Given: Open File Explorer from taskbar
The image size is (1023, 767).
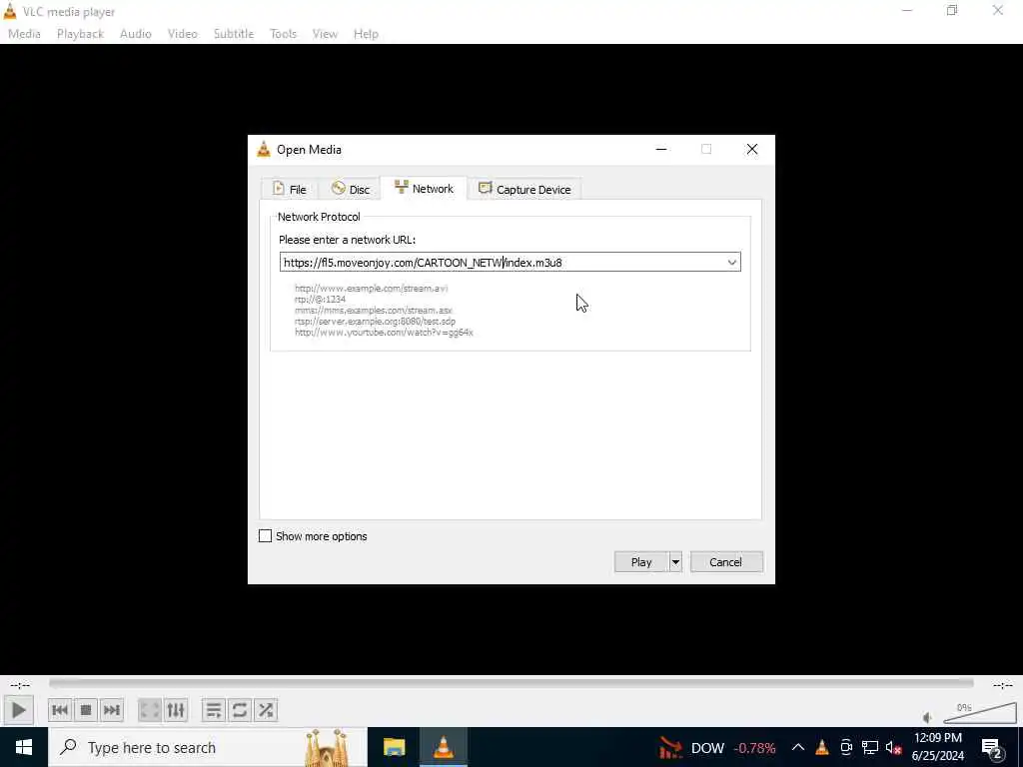Looking at the screenshot, I should 394,747.
